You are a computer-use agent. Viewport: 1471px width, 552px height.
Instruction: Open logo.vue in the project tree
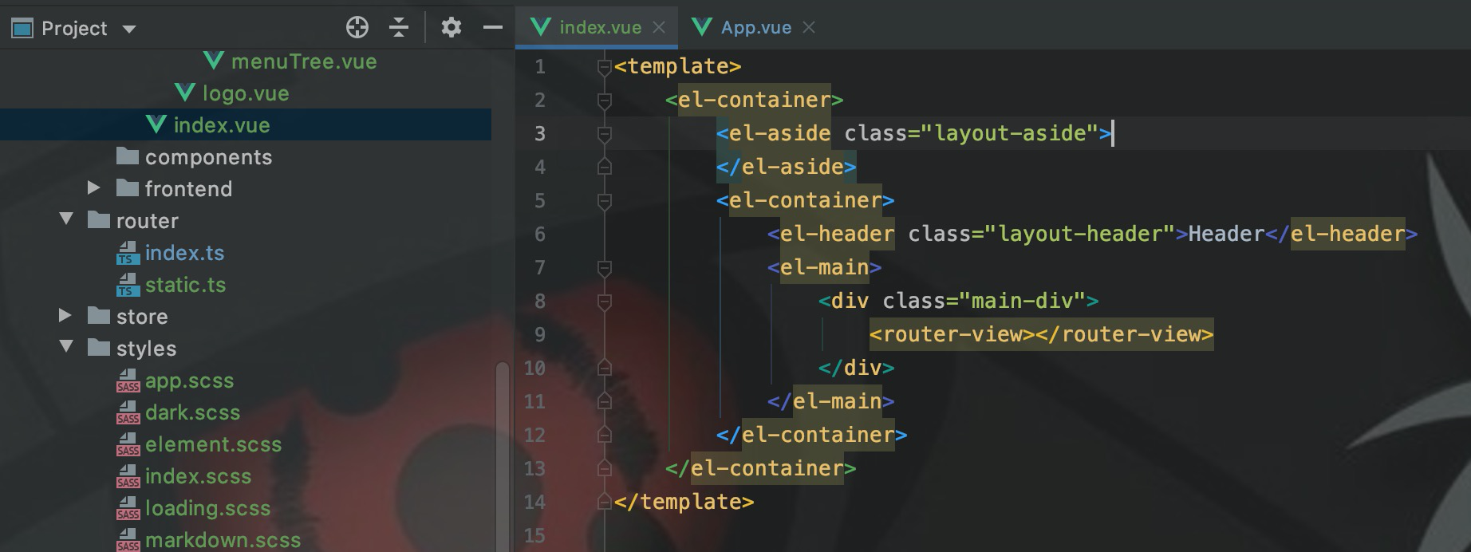click(x=246, y=93)
